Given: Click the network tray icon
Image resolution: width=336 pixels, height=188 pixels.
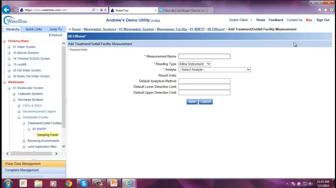Looking at the screenshot, I should tap(305, 184).
